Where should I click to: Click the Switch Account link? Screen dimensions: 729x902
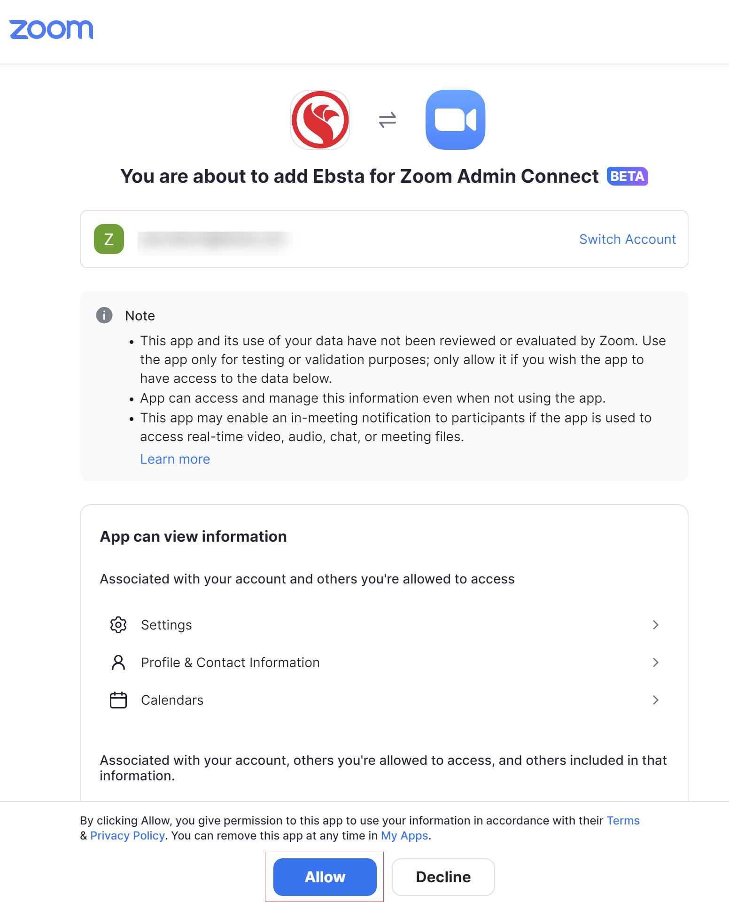628,239
